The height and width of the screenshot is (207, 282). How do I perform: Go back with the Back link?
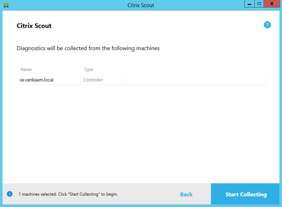186,194
